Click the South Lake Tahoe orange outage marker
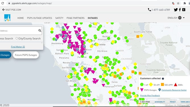190x107 pixels. tap(138, 36)
